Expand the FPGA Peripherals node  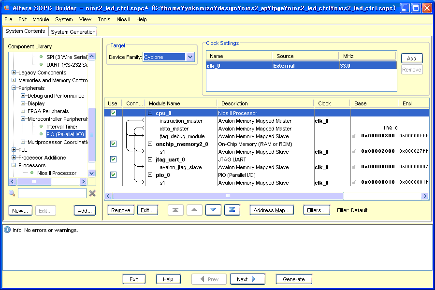(x=23, y=111)
